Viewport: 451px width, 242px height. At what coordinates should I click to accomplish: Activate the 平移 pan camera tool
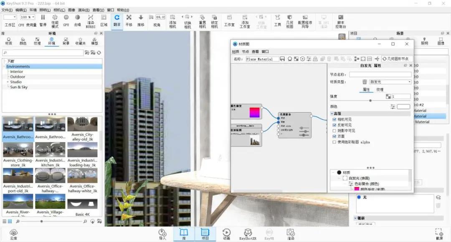pyautogui.click(x=129, y=20)
